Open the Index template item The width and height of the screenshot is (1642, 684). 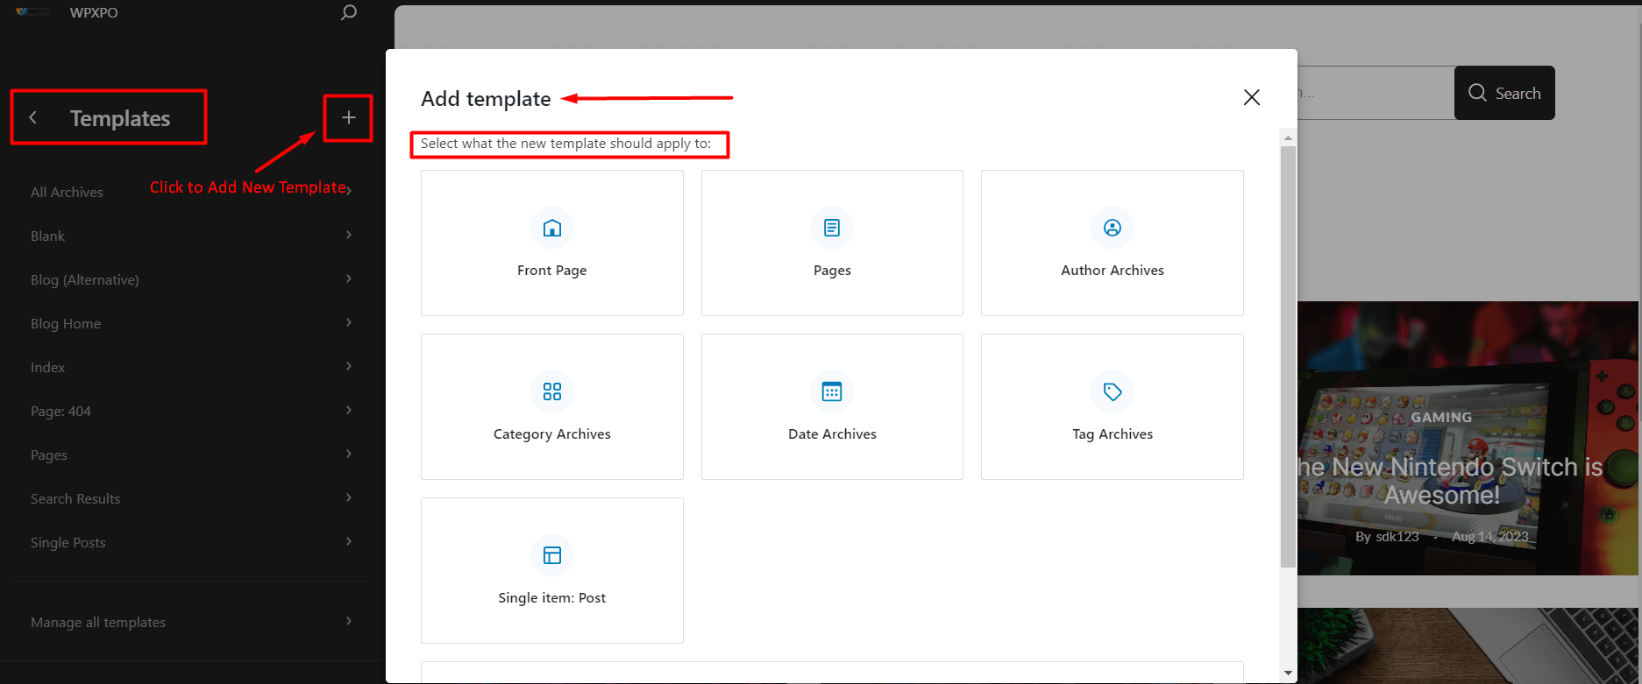click(48, 368)
